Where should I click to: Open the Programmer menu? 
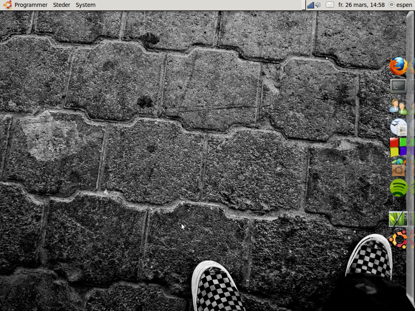pos(31,5)
